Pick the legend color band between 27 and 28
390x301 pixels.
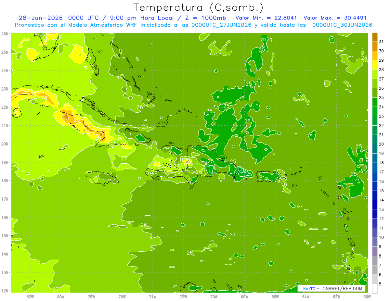[375, 74]
